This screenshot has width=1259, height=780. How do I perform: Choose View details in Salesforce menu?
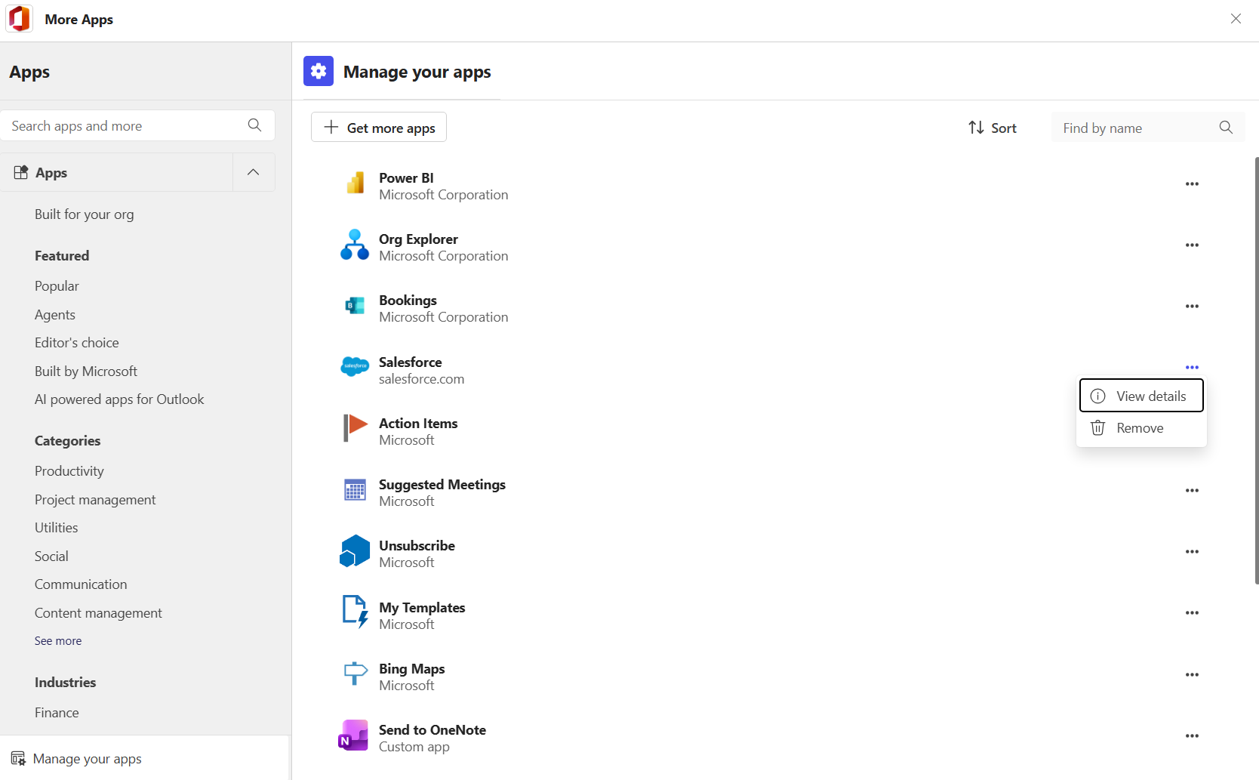(1141, 396)
